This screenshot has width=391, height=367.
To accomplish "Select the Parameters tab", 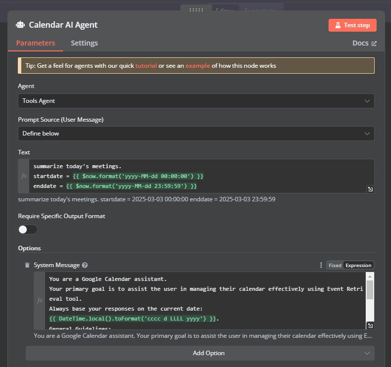I will tap(36, 43).
